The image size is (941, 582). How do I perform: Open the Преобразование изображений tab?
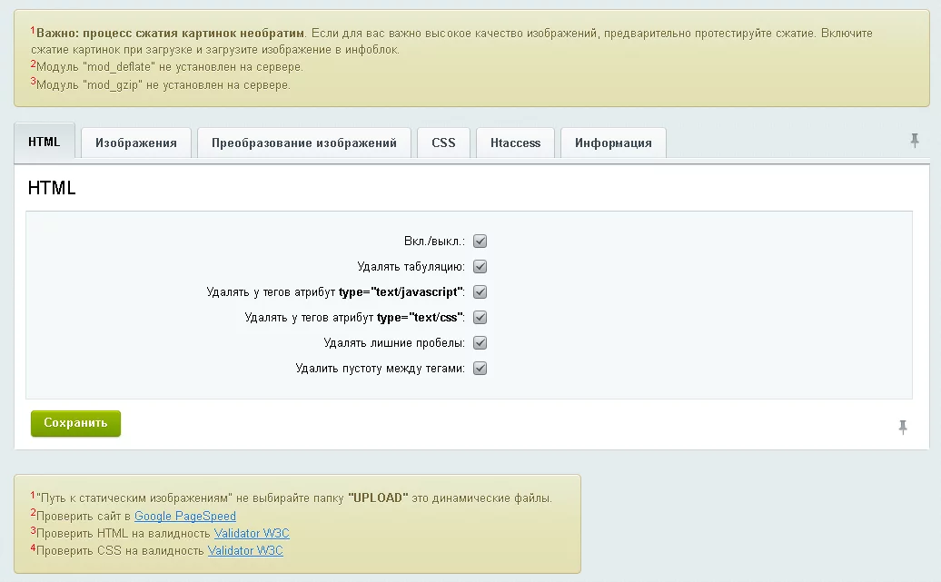[304, 143]
